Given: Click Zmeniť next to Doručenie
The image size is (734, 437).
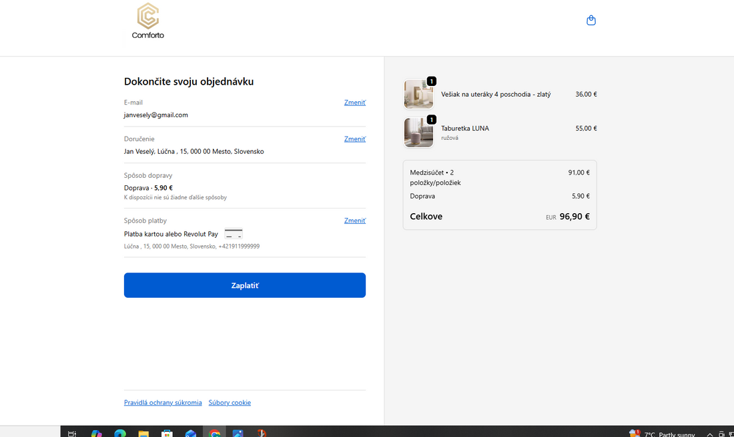Looking at the screenshot, I should [x=354, y=139].
